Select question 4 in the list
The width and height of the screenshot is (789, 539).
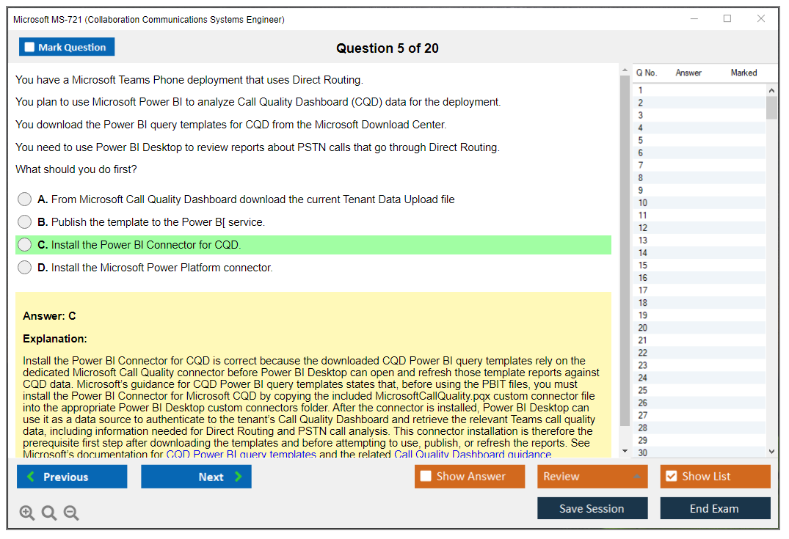pyautogui.click(x=699, y=128)
